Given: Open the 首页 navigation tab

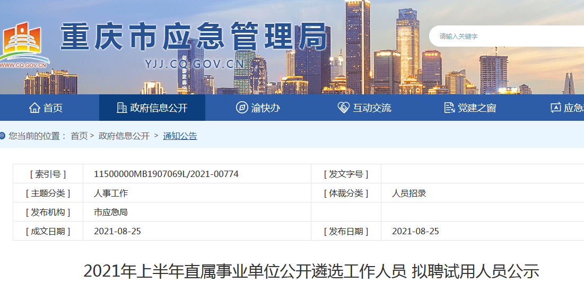Looking at the screenshot, I should point(46,108).
